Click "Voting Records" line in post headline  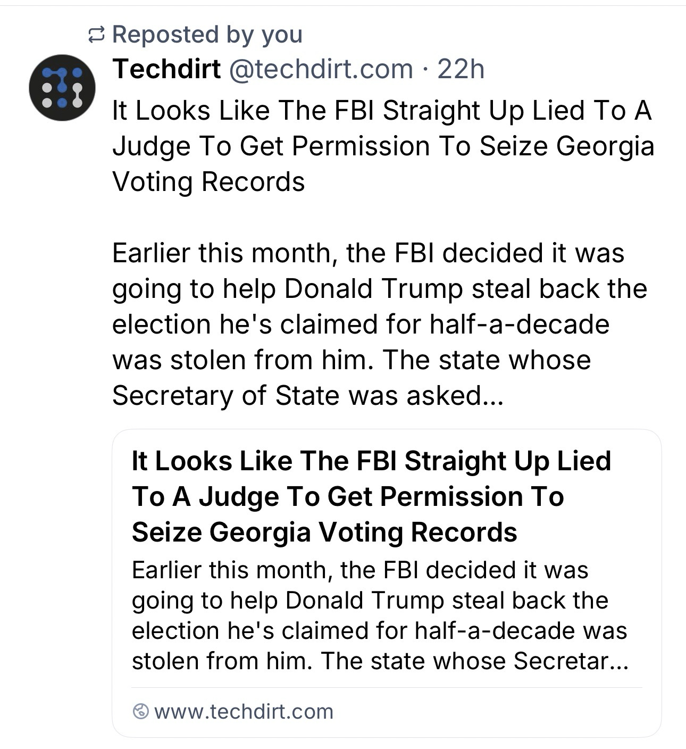(x=208, y=181)
